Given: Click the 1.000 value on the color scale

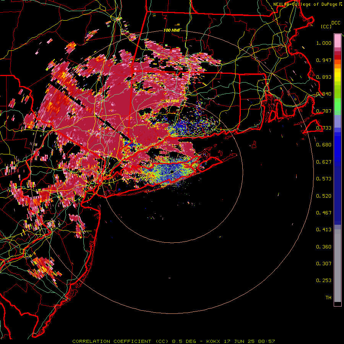Looking at the screenshot, I should tap(324, 43).
